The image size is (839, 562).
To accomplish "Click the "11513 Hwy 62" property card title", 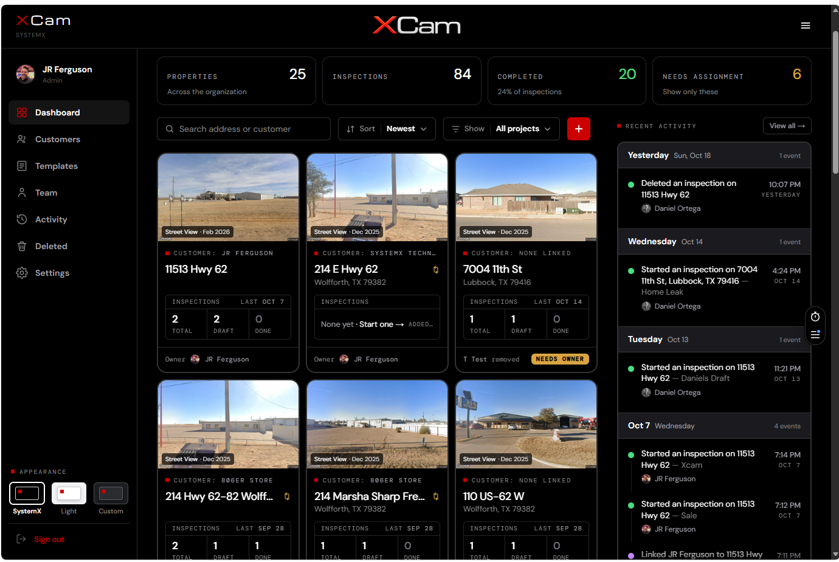I will 196,269.
